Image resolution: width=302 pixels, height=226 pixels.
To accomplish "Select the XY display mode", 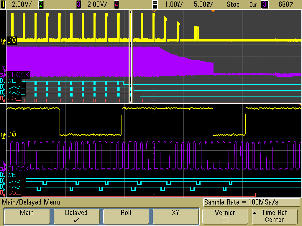I will [x=175, y=216].
